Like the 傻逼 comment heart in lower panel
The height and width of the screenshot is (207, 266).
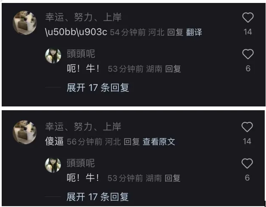click(247, 127)
